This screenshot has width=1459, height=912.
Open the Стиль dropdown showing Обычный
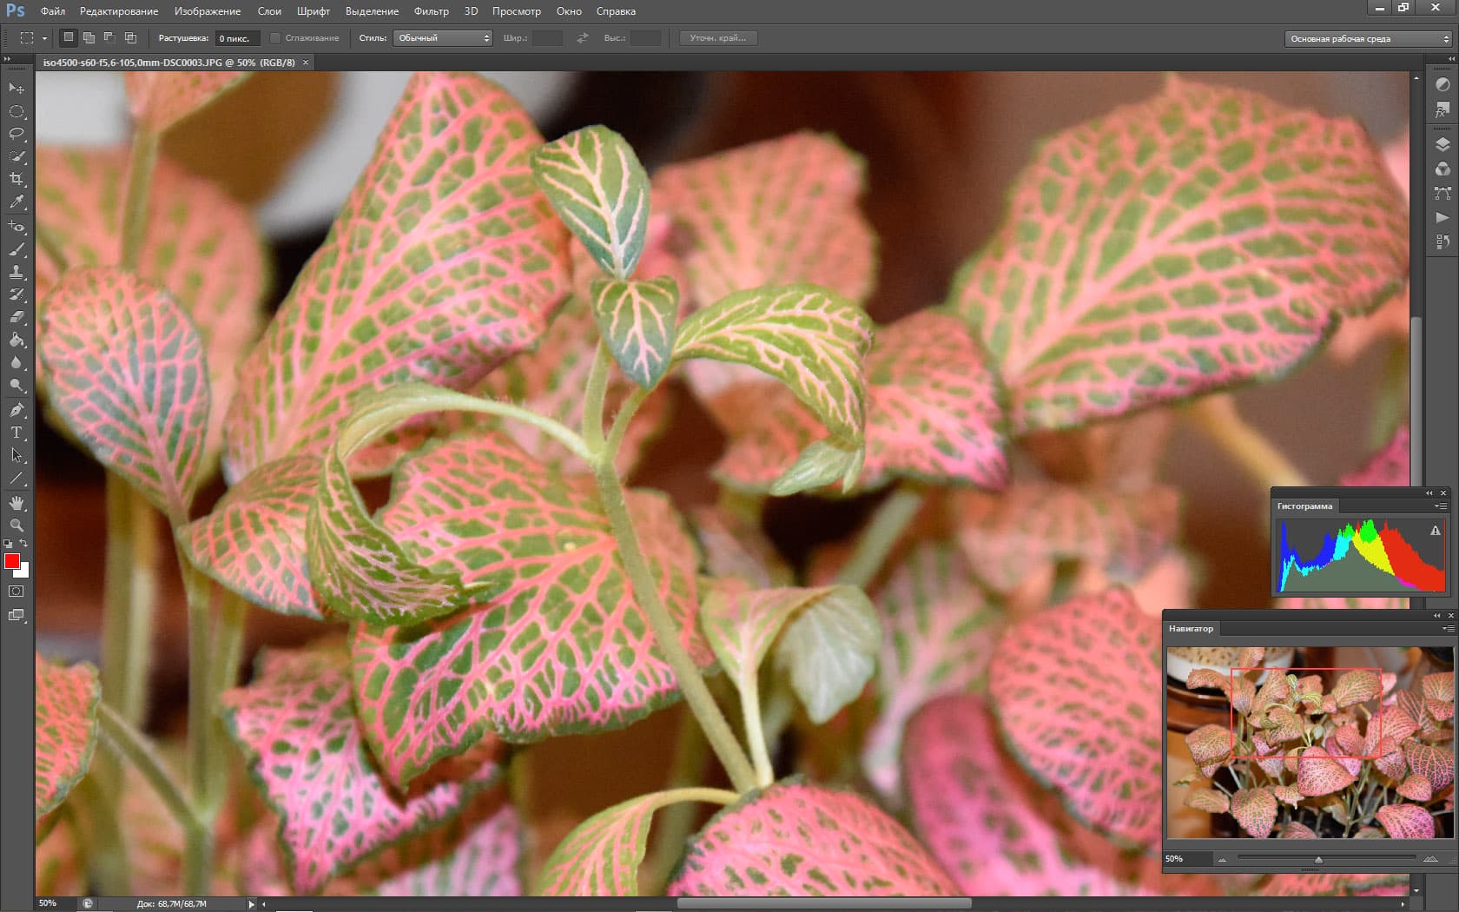[x=443, y=38]
